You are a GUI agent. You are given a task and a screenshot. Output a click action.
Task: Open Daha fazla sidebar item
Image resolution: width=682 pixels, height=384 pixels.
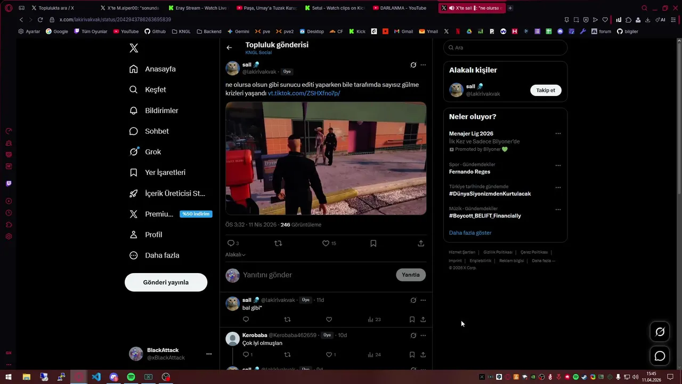pyautogui.click(x=154, y=255)
